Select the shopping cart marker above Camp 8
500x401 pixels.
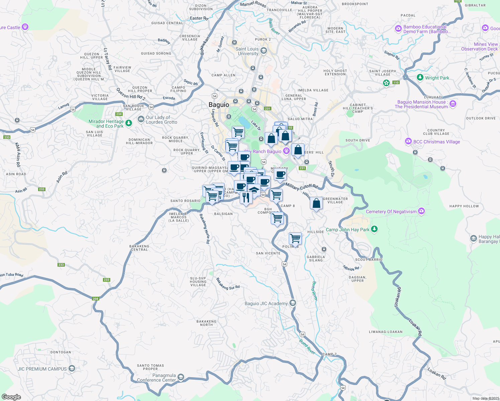tap(276, 195)
